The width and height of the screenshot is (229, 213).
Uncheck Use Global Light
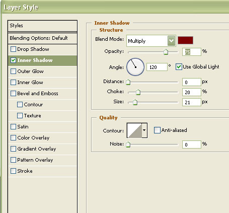(x=179, y=67)
